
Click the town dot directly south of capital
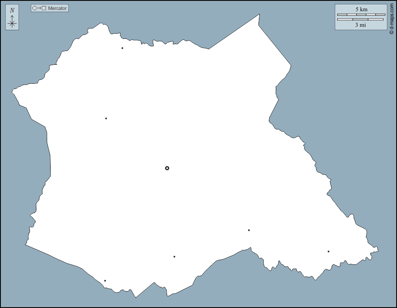coord(174,257)
